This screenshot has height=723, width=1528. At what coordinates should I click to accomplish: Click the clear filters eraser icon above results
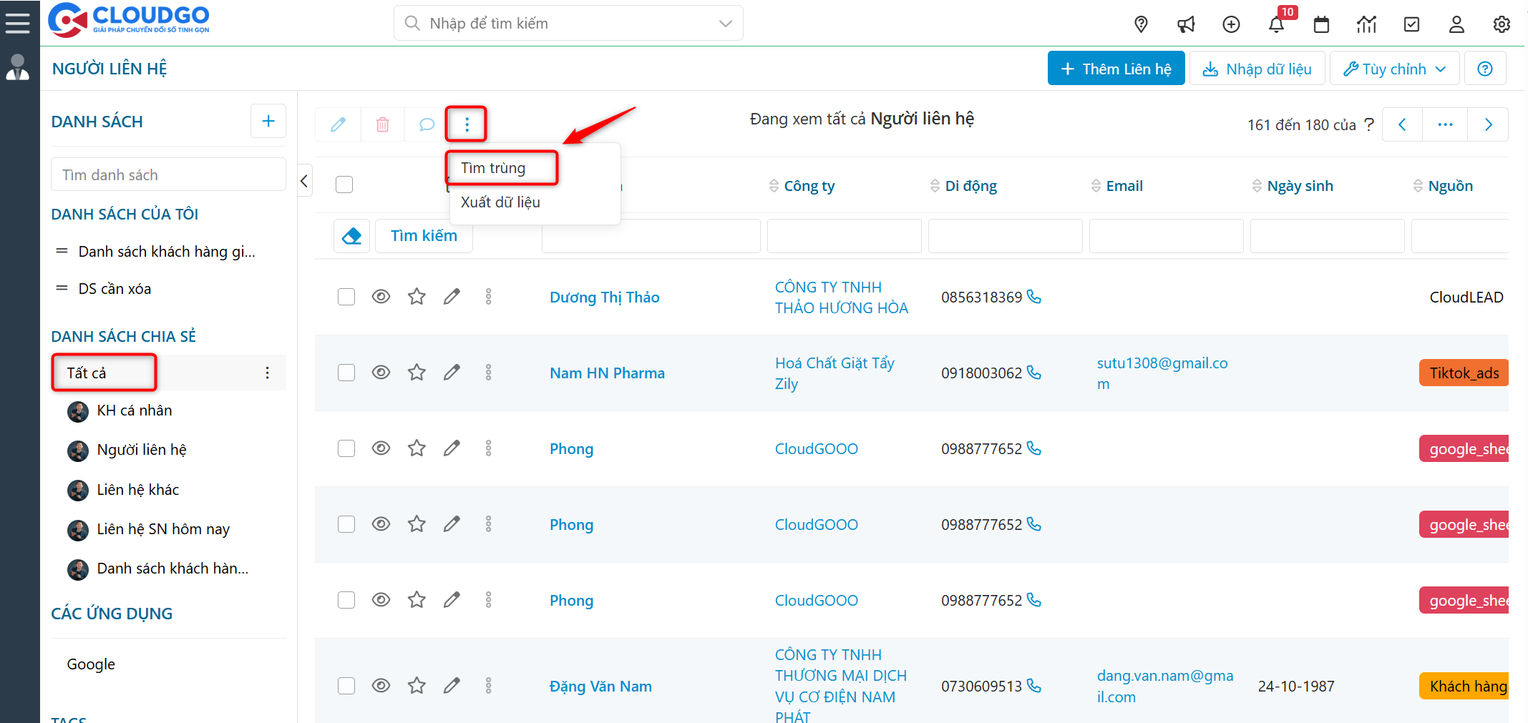tap(351, 235)
